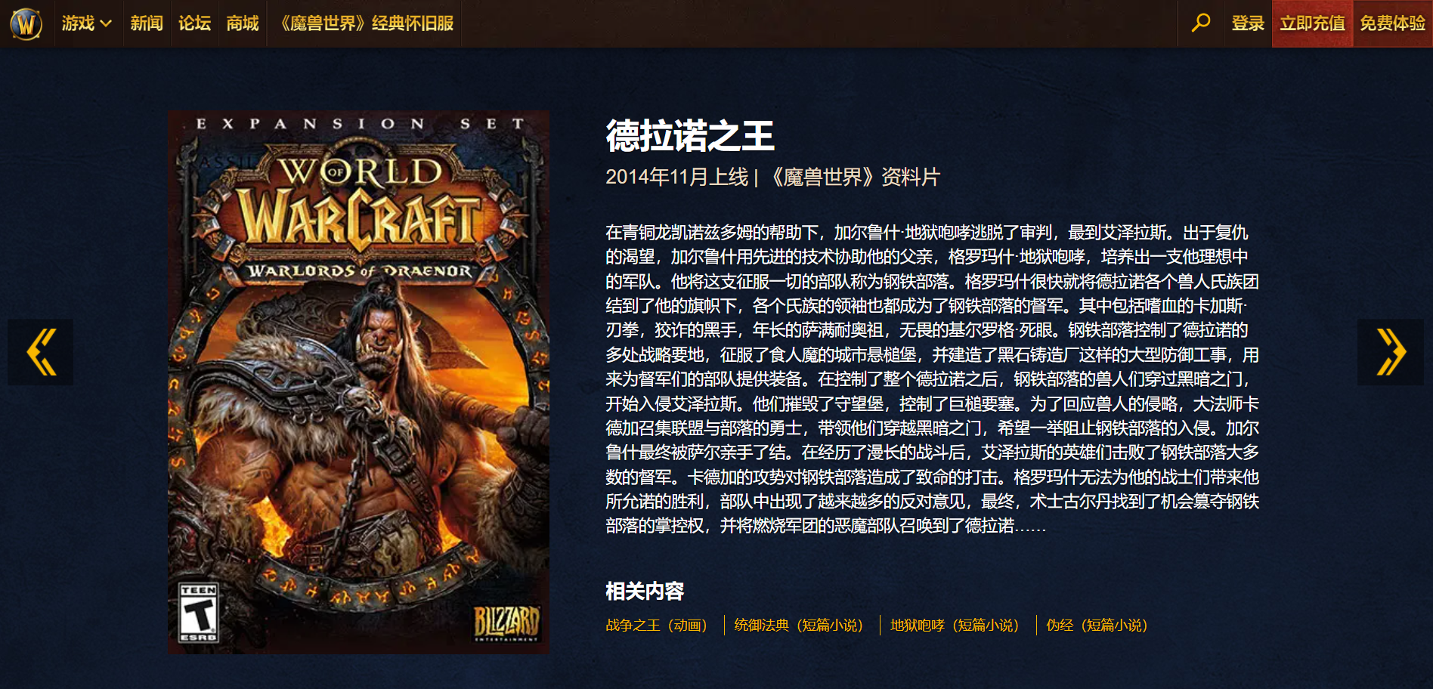Open the search magnifier icon
Viewport: 1433px width, 689px height.
click(x=1201, y=23)
